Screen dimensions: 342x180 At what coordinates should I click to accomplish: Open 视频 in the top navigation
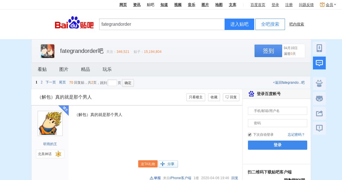[178, 5]
